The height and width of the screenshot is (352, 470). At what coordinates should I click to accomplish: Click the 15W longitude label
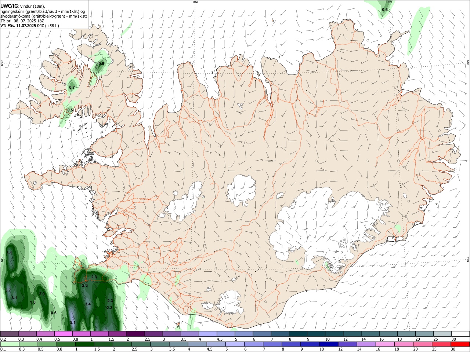tap(389, 2)
